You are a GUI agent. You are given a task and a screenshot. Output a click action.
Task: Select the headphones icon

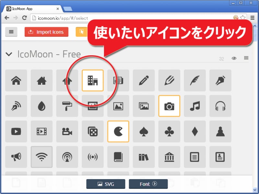220,106
